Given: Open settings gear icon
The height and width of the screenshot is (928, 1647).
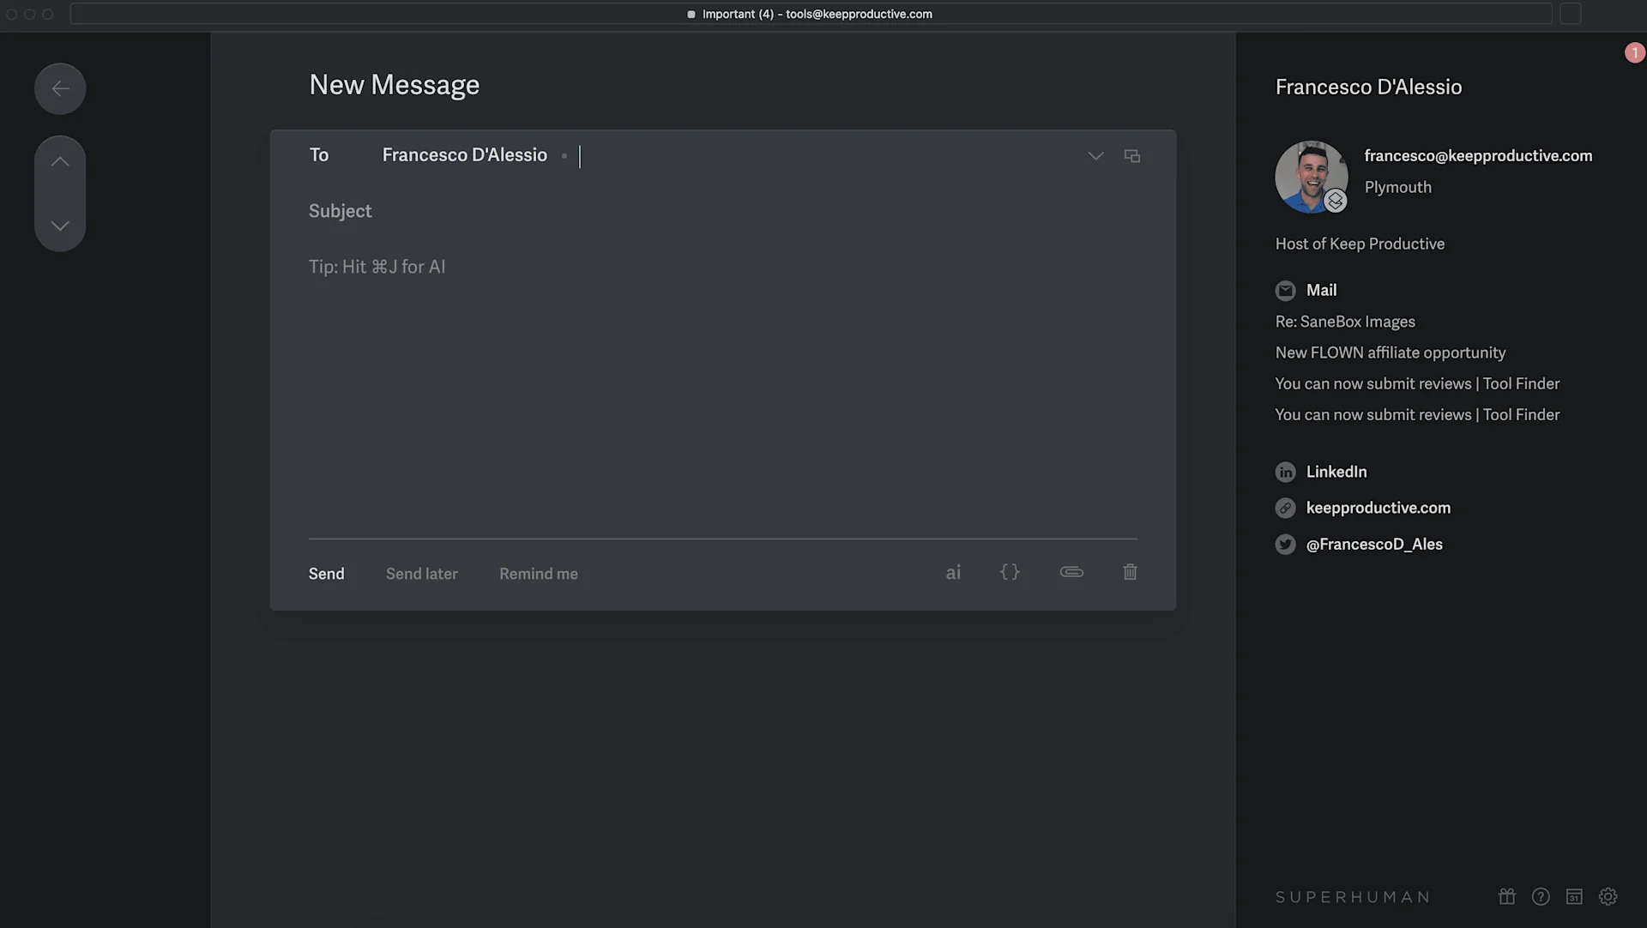Looking at the screenshot, I should coord(1608,896).
